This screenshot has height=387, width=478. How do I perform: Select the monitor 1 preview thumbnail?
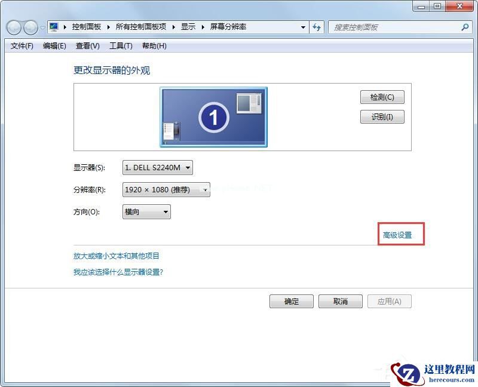pos(213,117)
